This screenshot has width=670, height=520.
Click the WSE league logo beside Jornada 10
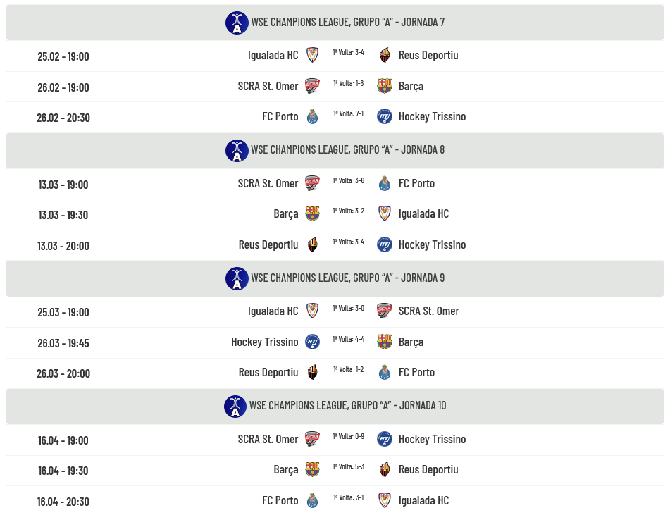[x=235, y=406]
